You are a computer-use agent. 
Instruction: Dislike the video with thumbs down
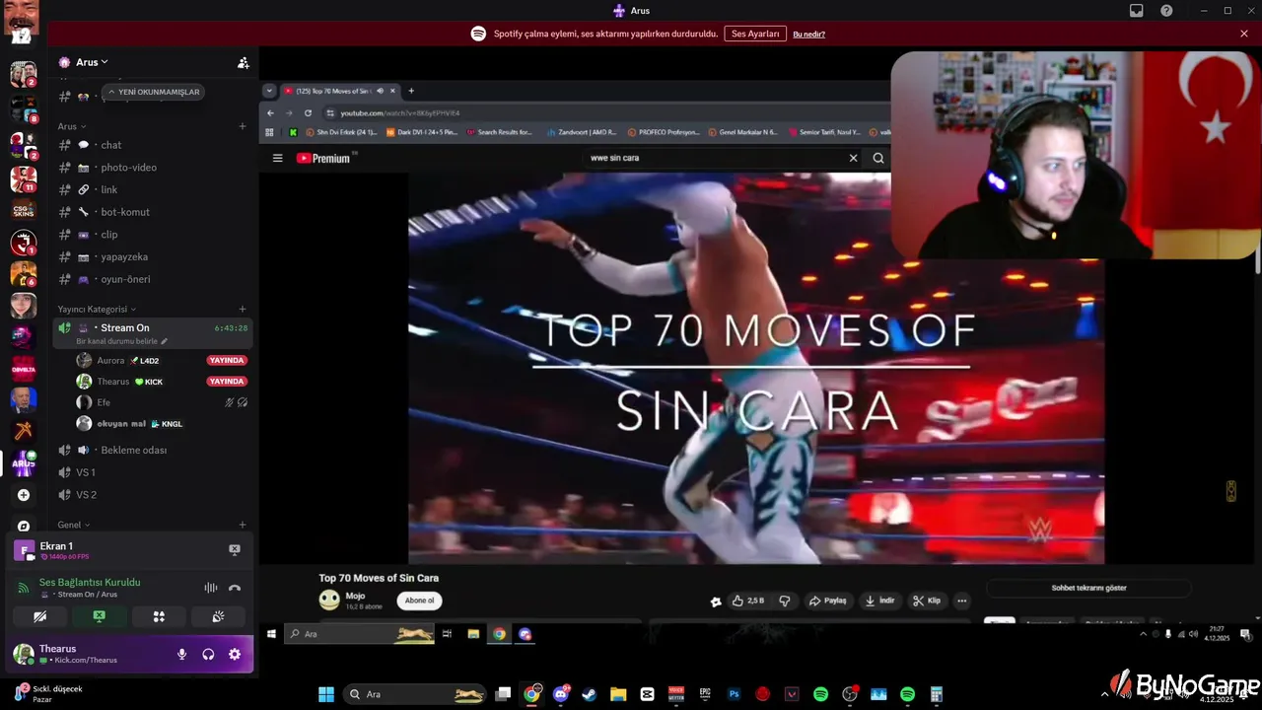785,601
